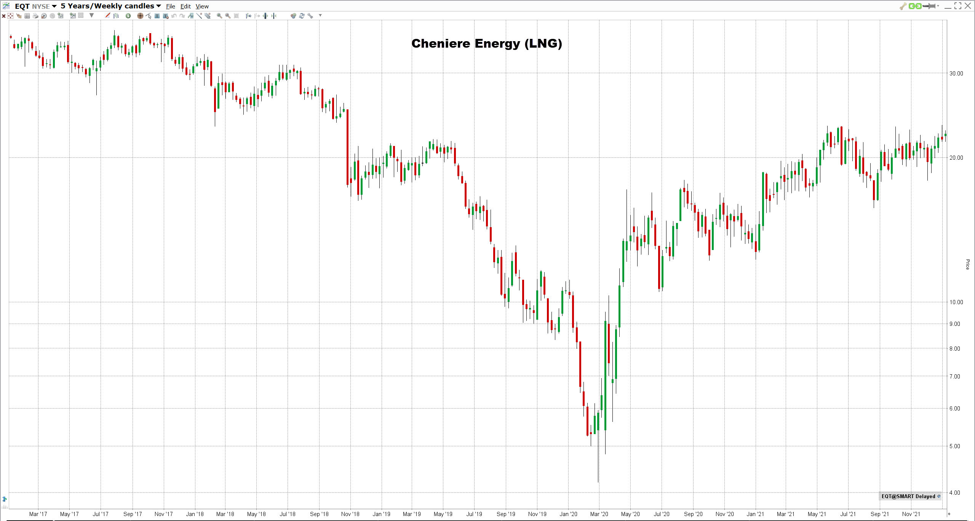975x521 pixels.
Task: Click the gray down-triangle toolbar dropdown
Action: point(91,16)
